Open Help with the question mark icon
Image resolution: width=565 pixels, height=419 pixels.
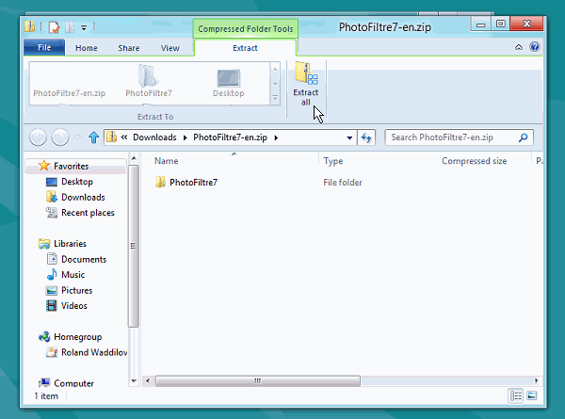(534, 47)
